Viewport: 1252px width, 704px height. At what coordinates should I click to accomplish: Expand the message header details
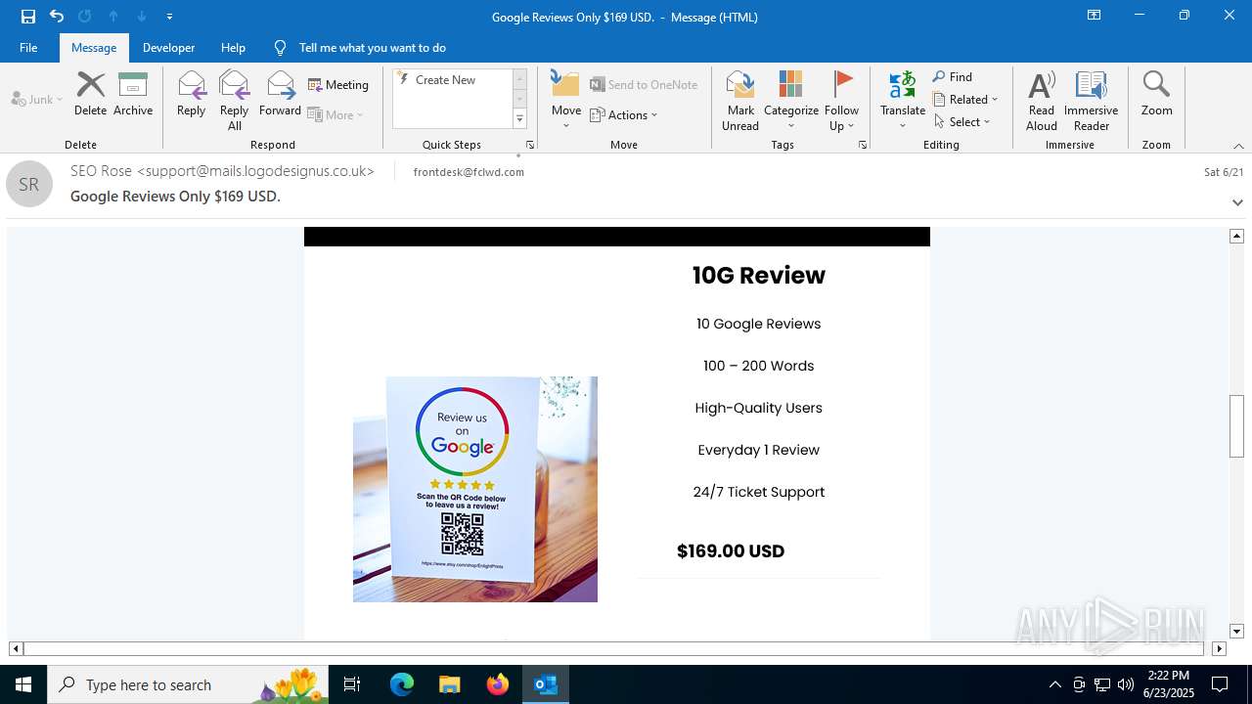(x=1237, y=202)
